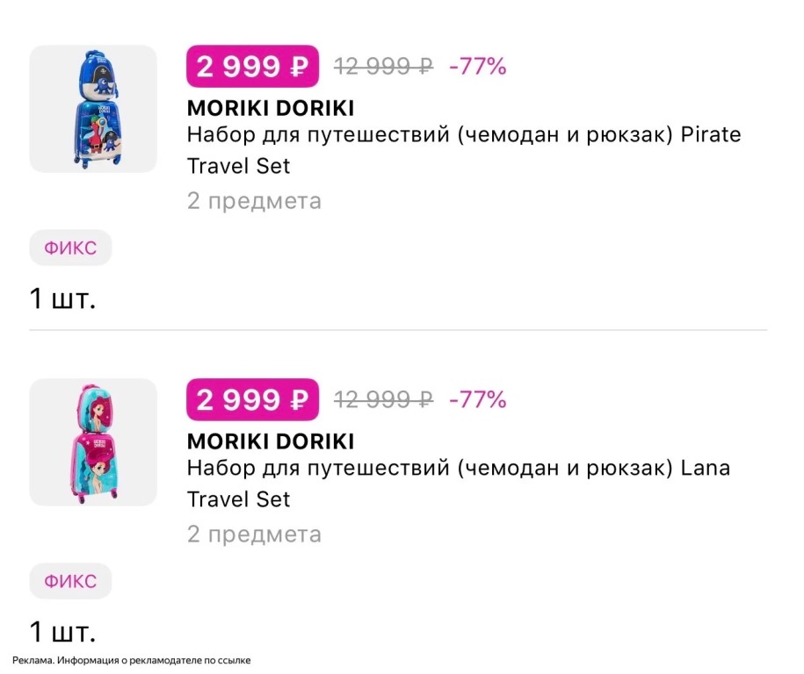Click the -77% discount label for Pirate set
Screen dimensions: 804x674
(477, 67)
